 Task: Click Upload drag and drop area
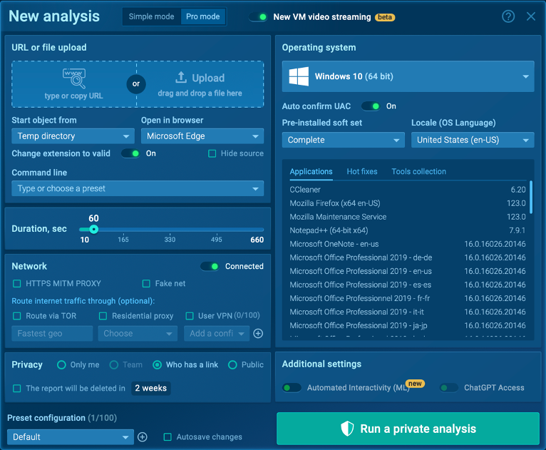(x=200, y=84)
